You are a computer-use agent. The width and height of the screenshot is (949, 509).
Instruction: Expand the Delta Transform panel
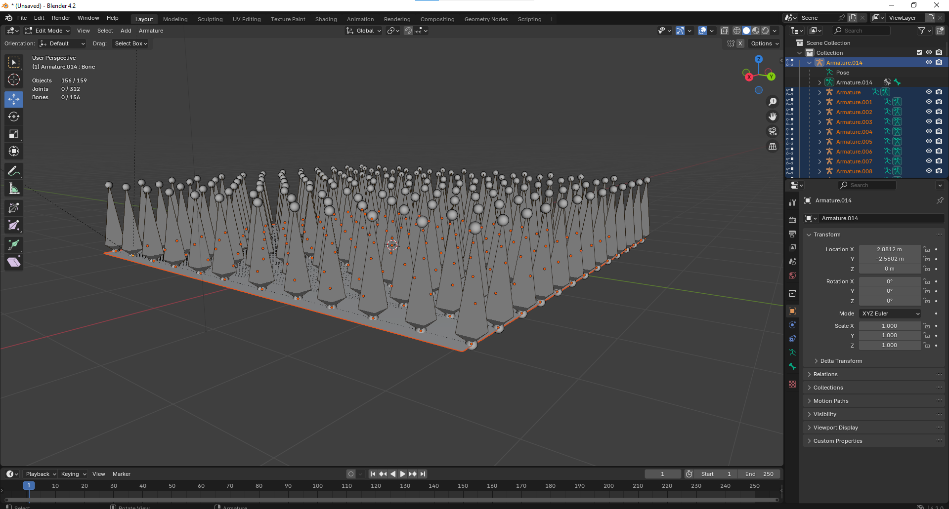pos(841,361)
